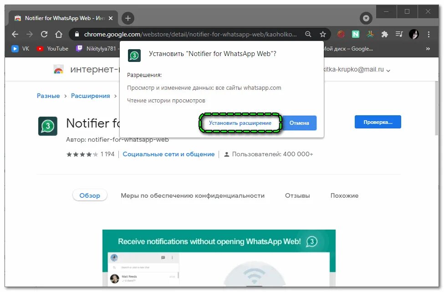Switch to the Отзывы tab
The width and height of the screenshot is (444, 292).
click(x=297, y=195)
